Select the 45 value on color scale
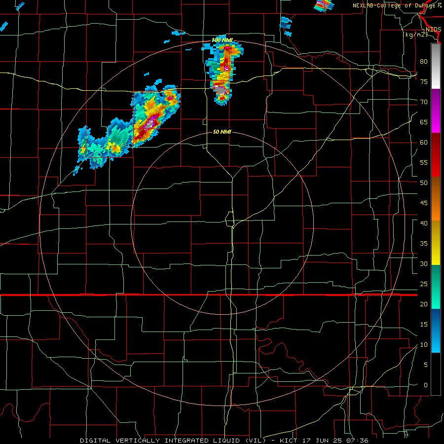The height and width of the screenshot is (444, 444). pos(424,203)
